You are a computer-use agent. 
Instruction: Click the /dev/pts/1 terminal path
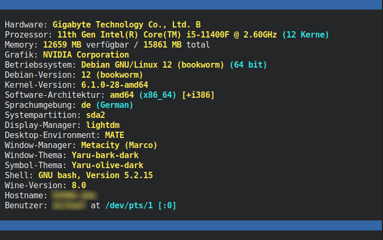pyautogui.click(x=129, y=205)
